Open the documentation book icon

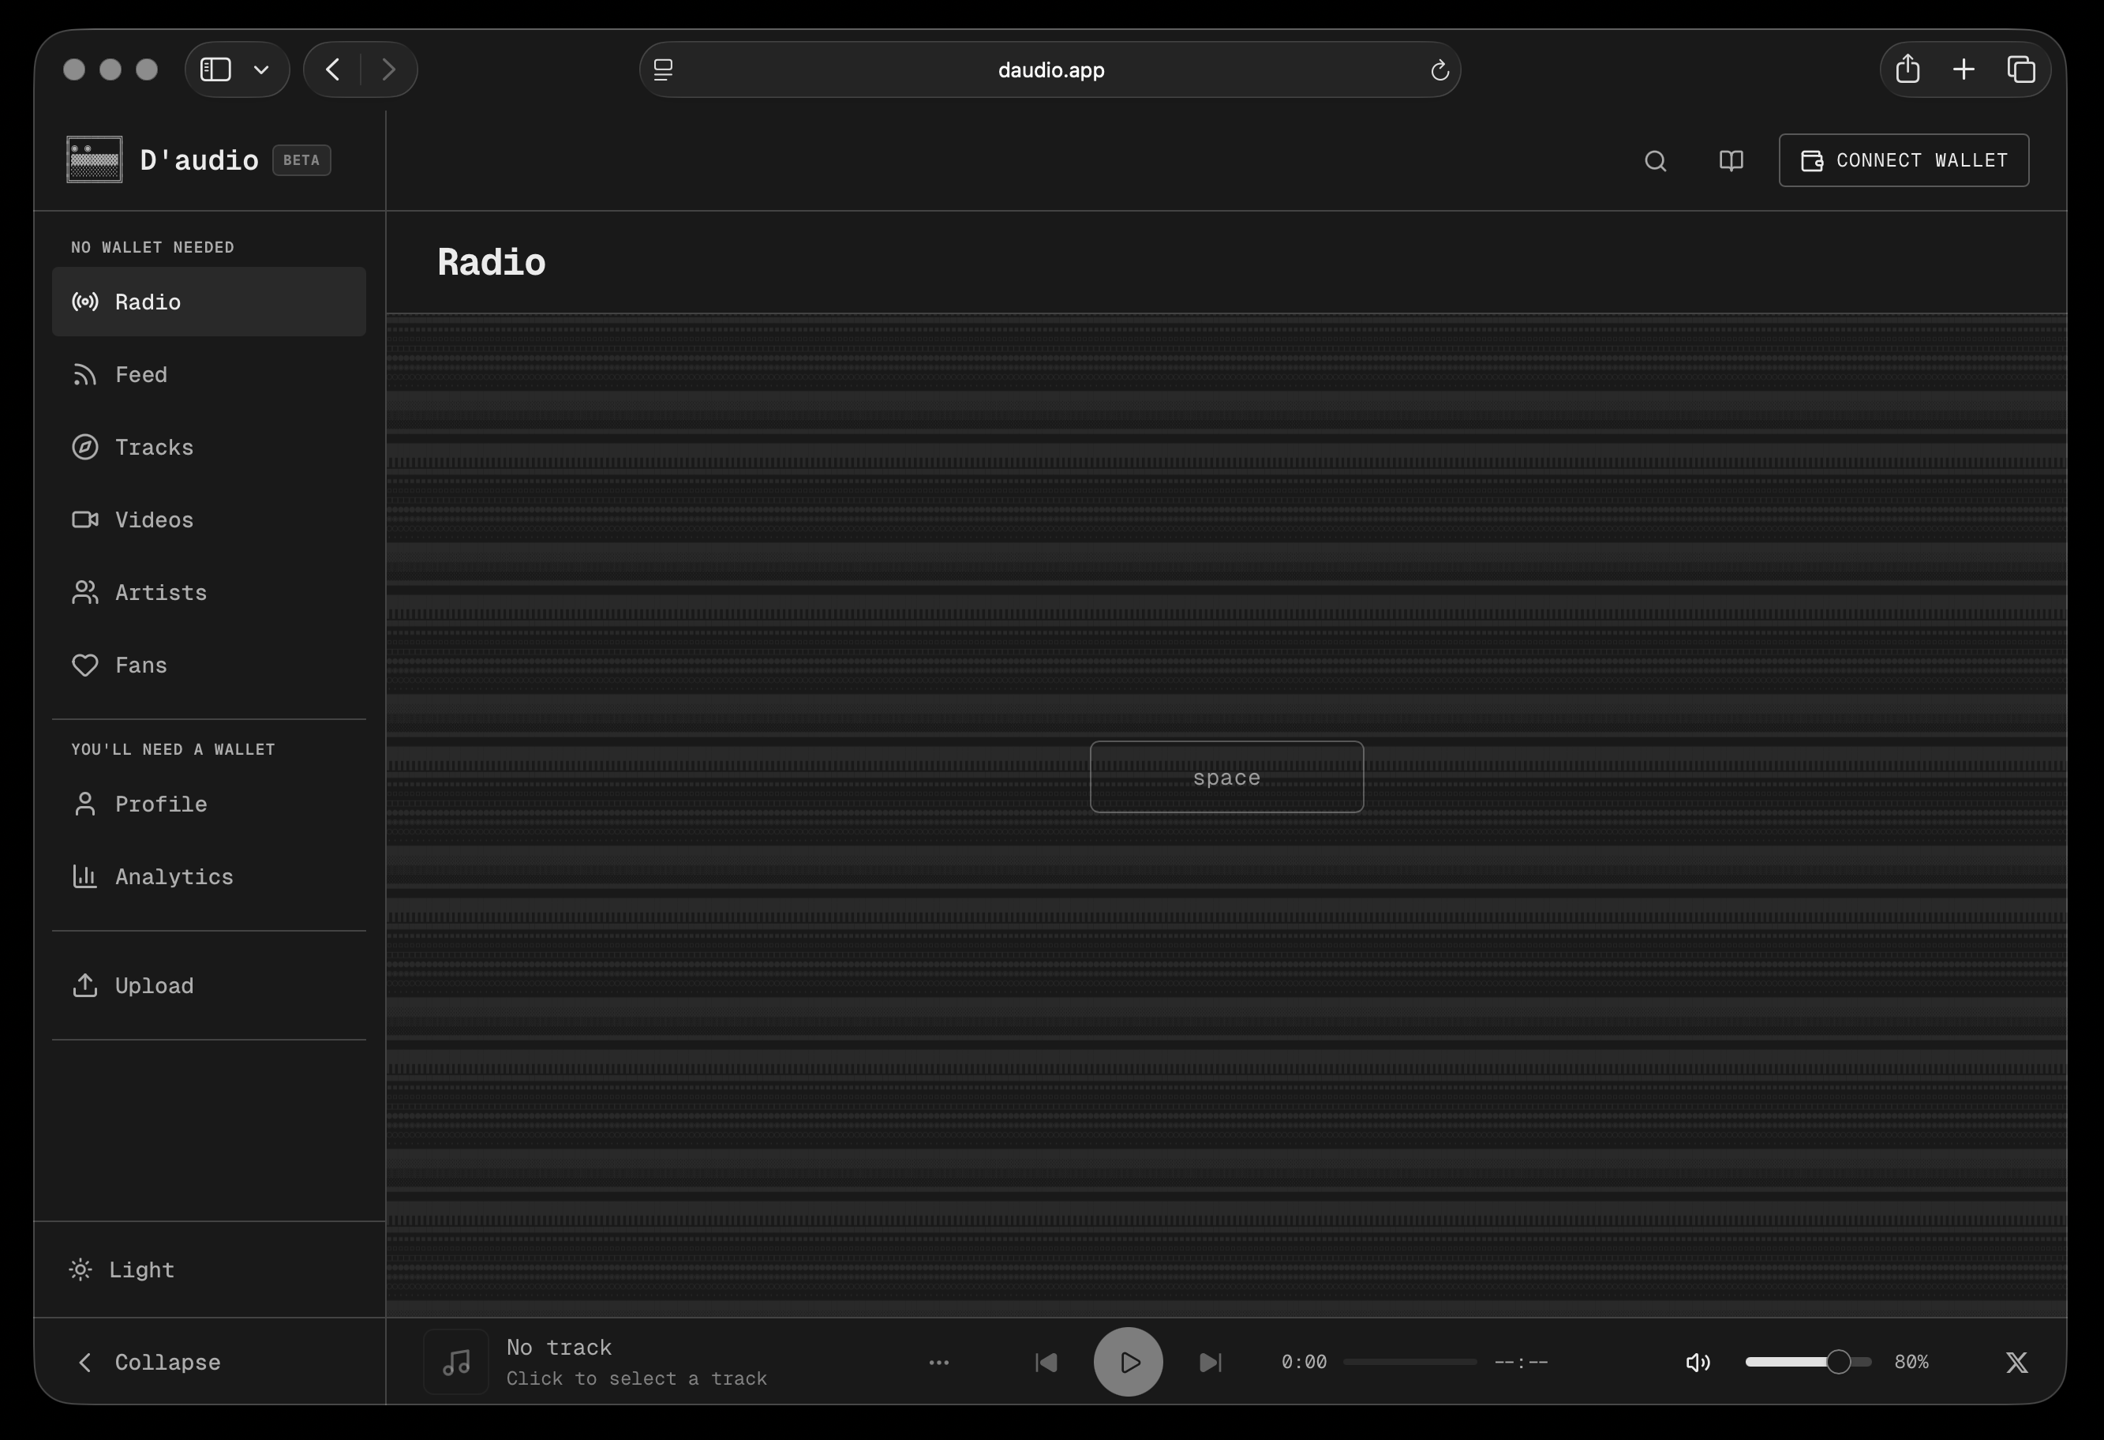pyautogui.click(x=1731, y=160)
